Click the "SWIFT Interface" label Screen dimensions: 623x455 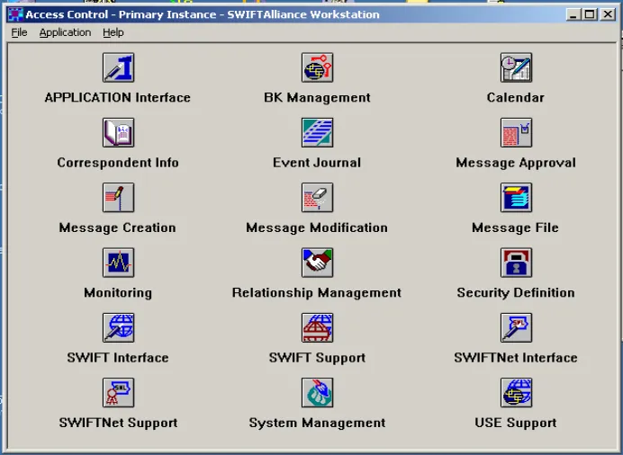point(118,358)
